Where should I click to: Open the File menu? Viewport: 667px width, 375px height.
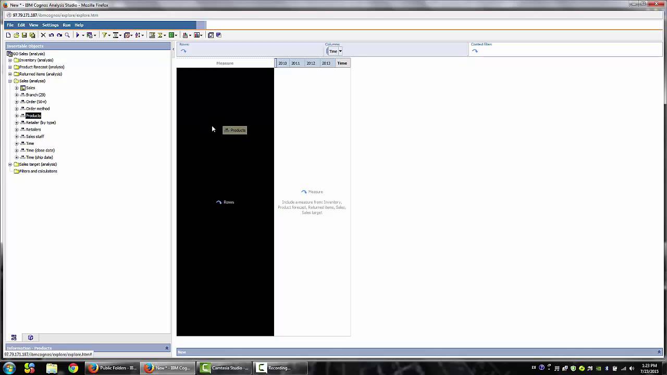pyautogui.click(x=10, y=25)
